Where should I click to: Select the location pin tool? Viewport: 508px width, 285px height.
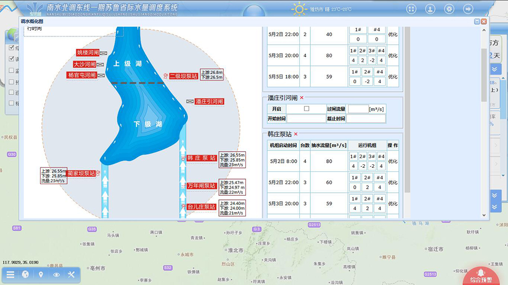pos(41,275)
